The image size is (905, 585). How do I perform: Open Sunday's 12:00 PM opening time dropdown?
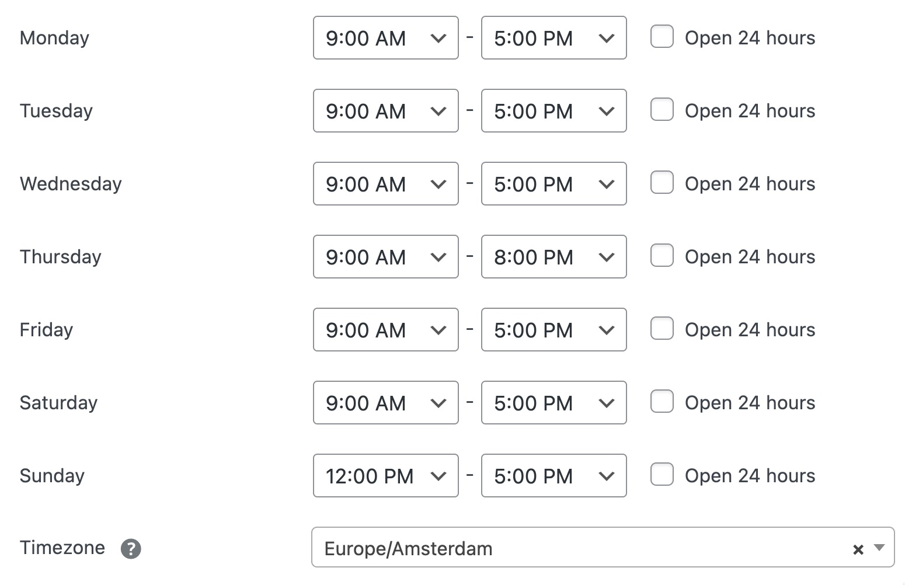(385, 476)
